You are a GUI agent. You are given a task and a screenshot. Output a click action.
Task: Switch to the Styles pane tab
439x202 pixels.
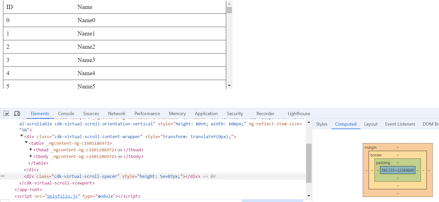coord(321,124)
